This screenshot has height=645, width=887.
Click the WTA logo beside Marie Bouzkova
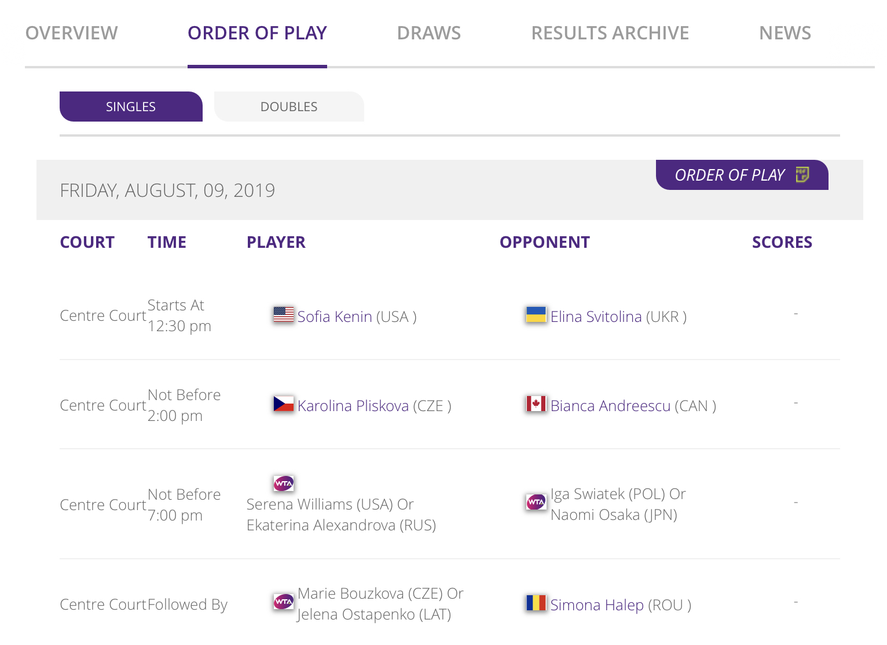284,602
